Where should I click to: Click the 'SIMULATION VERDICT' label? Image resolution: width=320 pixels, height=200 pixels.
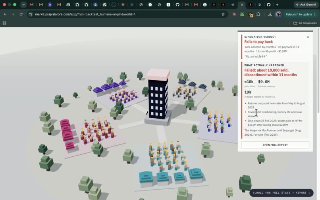(x=260, y=37)
